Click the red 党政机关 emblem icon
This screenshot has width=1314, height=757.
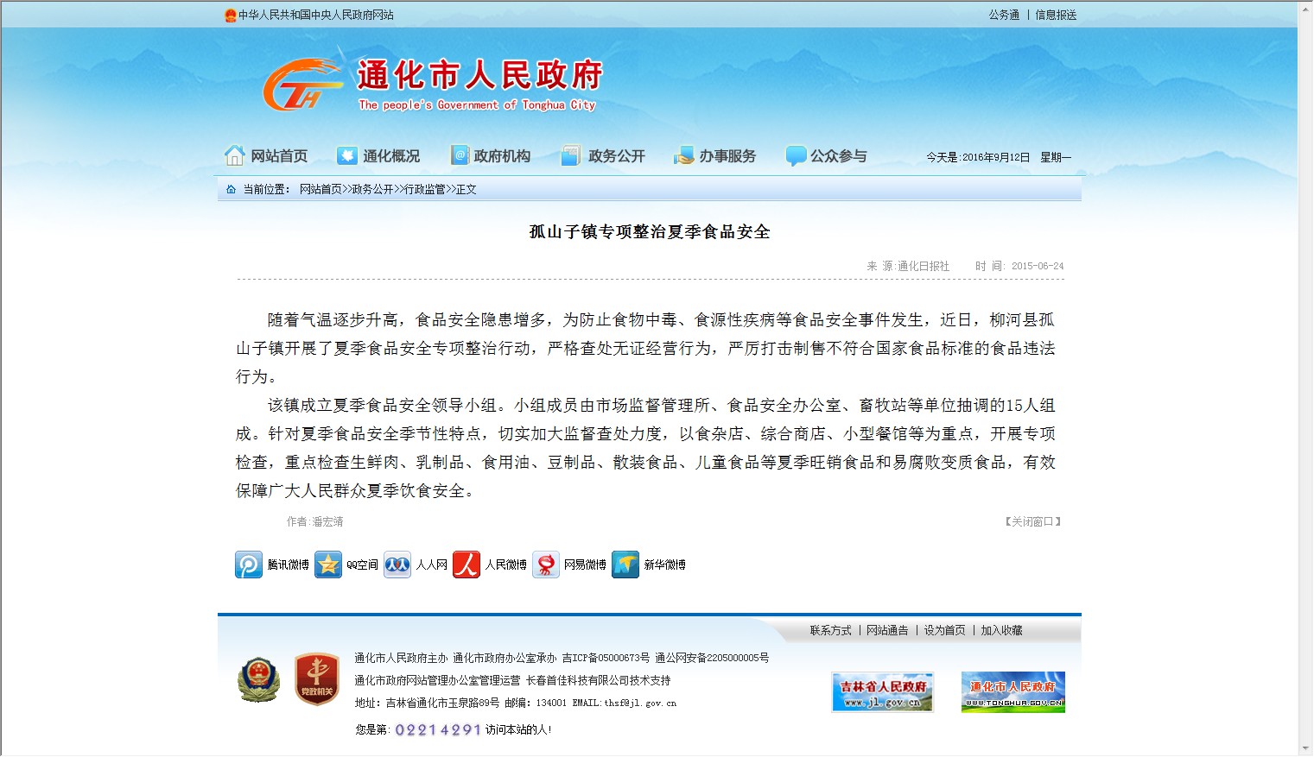(x=316, y=679)
